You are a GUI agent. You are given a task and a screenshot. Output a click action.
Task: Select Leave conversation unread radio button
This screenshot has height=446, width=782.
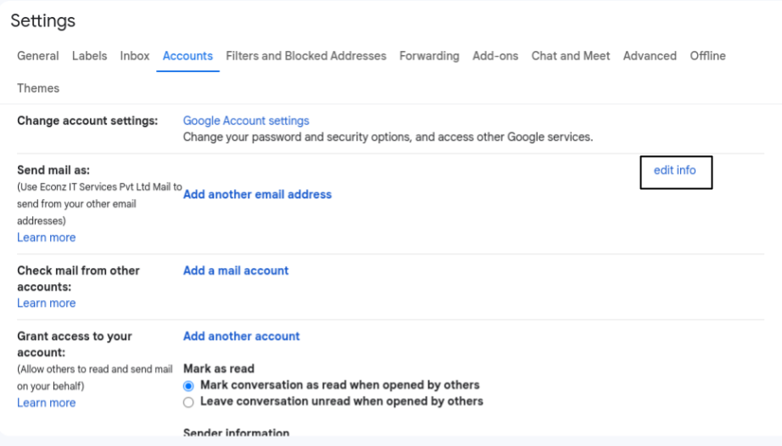188,402
